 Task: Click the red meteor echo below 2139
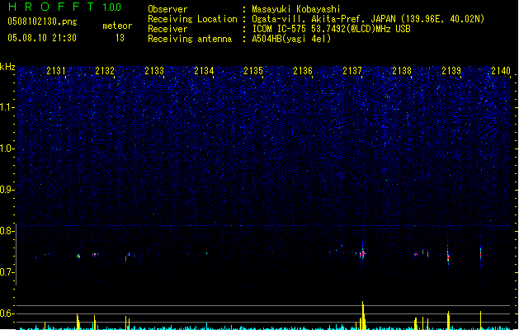point(448,256)
